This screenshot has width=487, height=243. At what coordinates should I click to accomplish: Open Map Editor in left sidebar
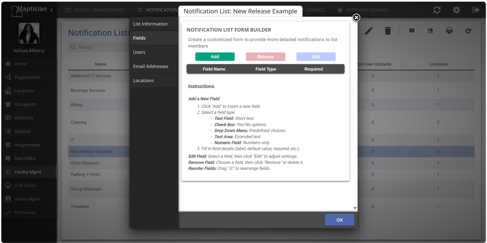click(x=25, y=158)
